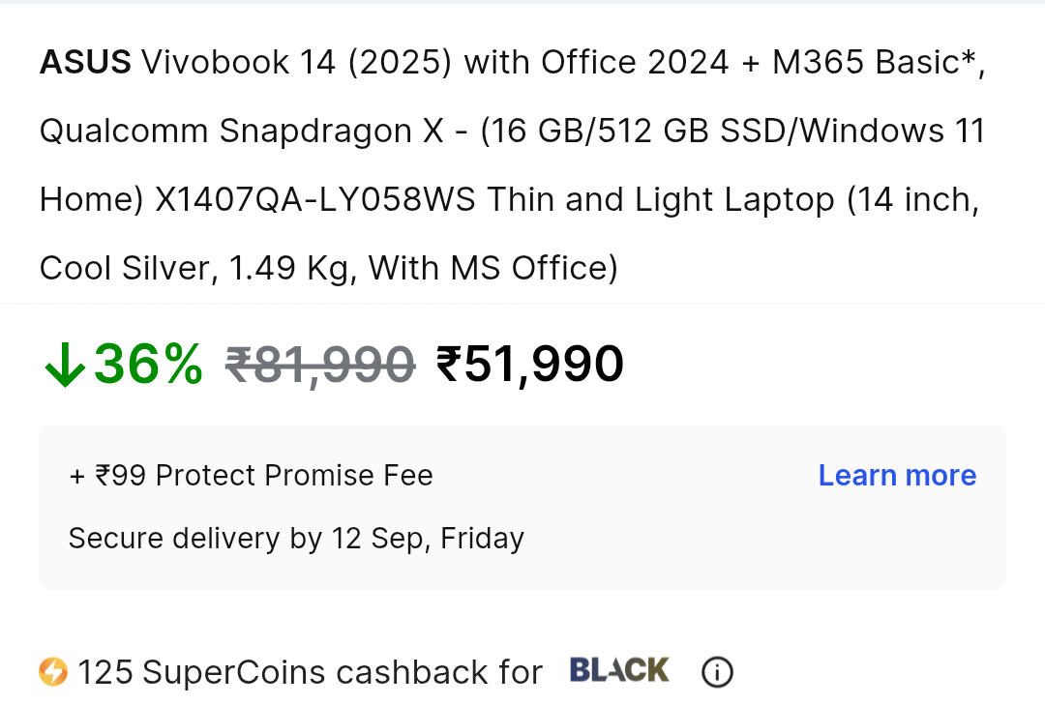Screen dimensions: 1045x705
Task: Click the BLACK membership logo
Action: click(619, 670)
